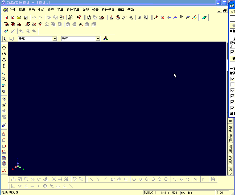Screen dimensions: 235x195
Task: Select the extrude shape tool icon
Action: (x=112, y=18)
